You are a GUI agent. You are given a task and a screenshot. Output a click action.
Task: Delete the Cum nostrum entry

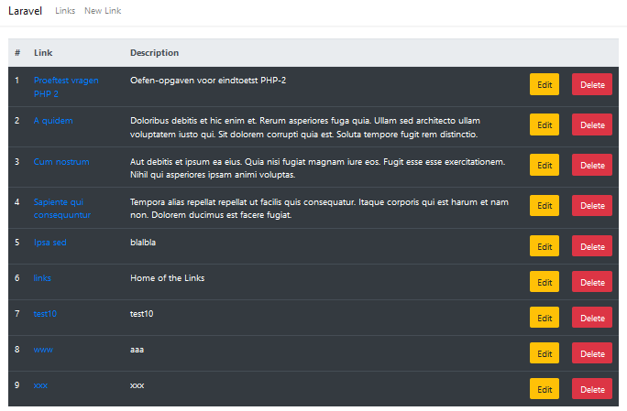pyautogui.click(x=592, y=165)
